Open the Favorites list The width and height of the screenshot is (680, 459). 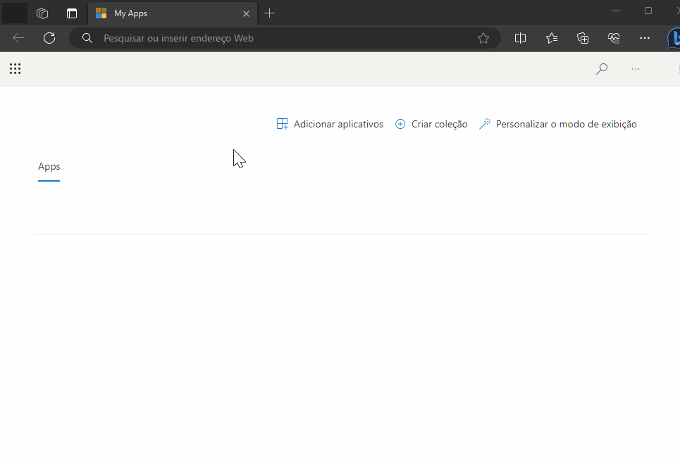552,38
